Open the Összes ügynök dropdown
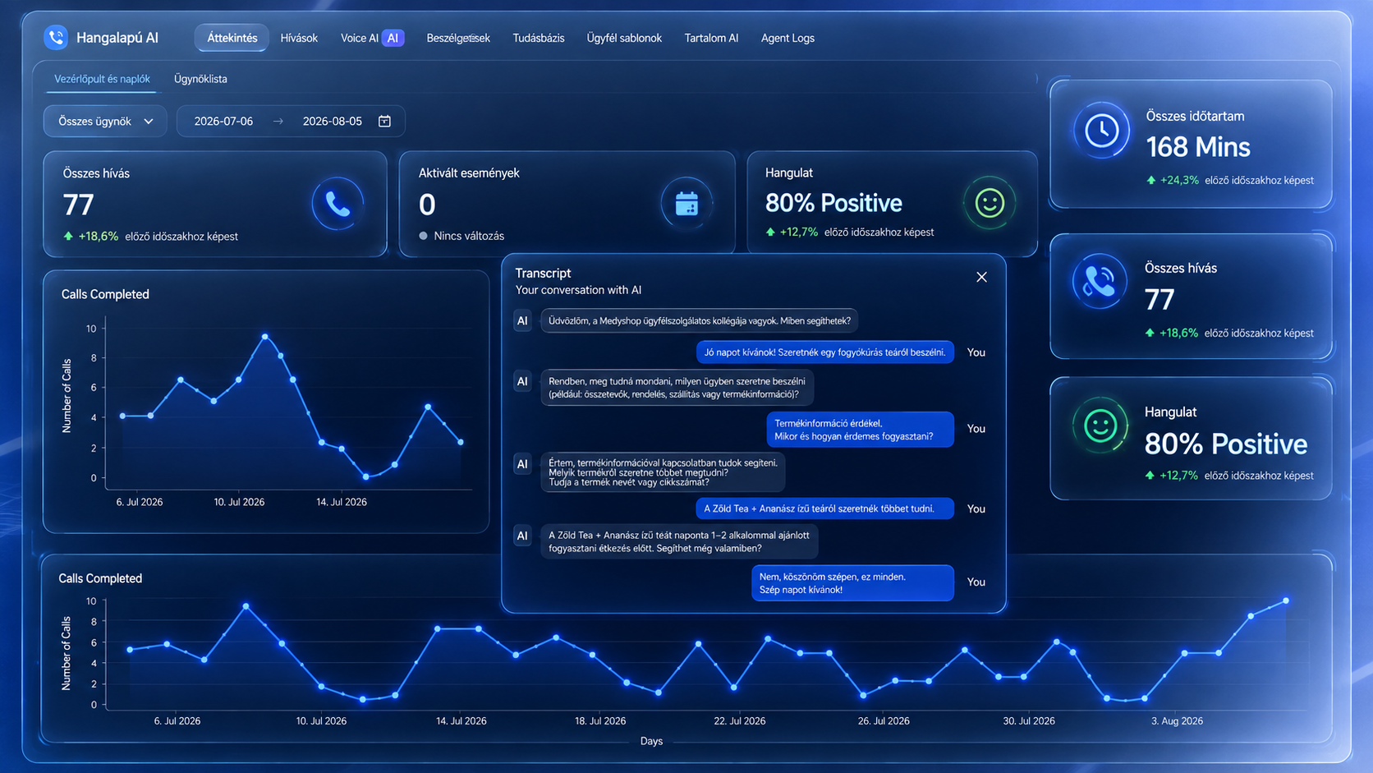The image size is (1373, 773). pos(105,121)
